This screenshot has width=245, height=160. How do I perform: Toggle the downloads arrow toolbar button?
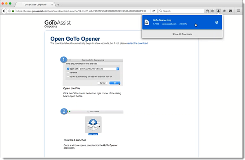[x=218, y=11]
